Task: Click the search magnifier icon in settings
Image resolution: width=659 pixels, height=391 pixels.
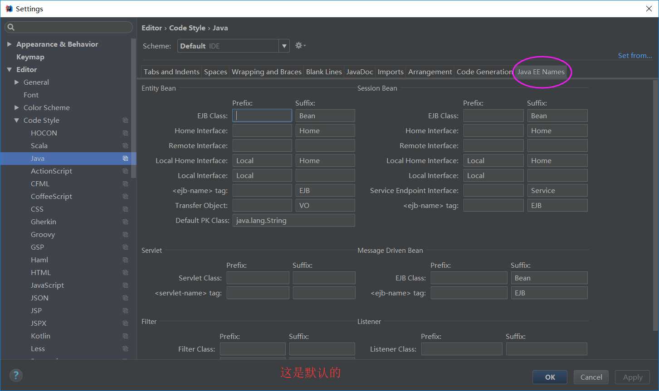Action: click(x=11, y=27)
